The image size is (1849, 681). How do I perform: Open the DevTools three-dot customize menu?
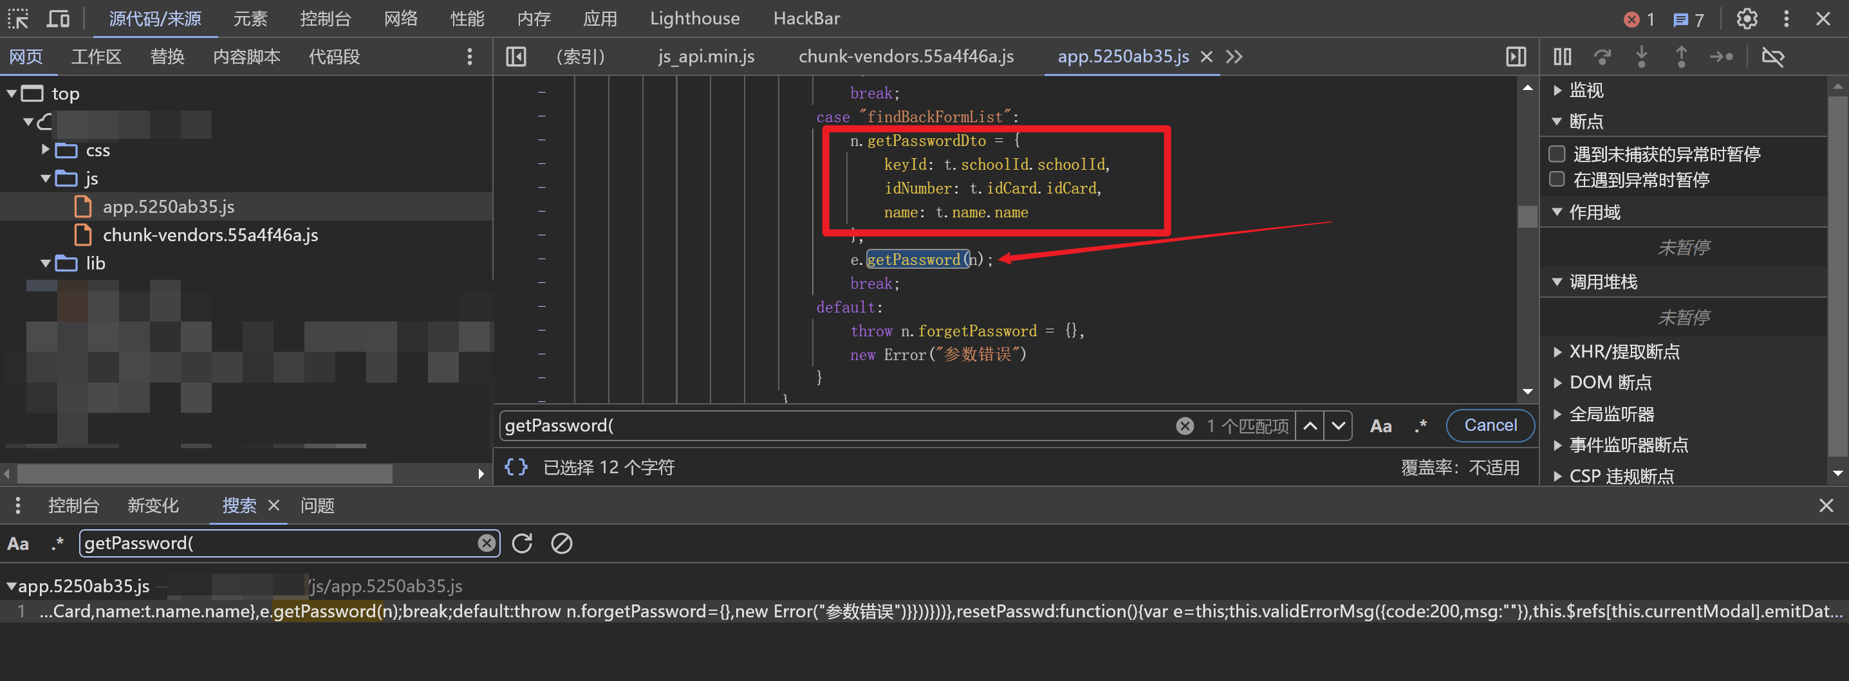[x=1786, y=19]
